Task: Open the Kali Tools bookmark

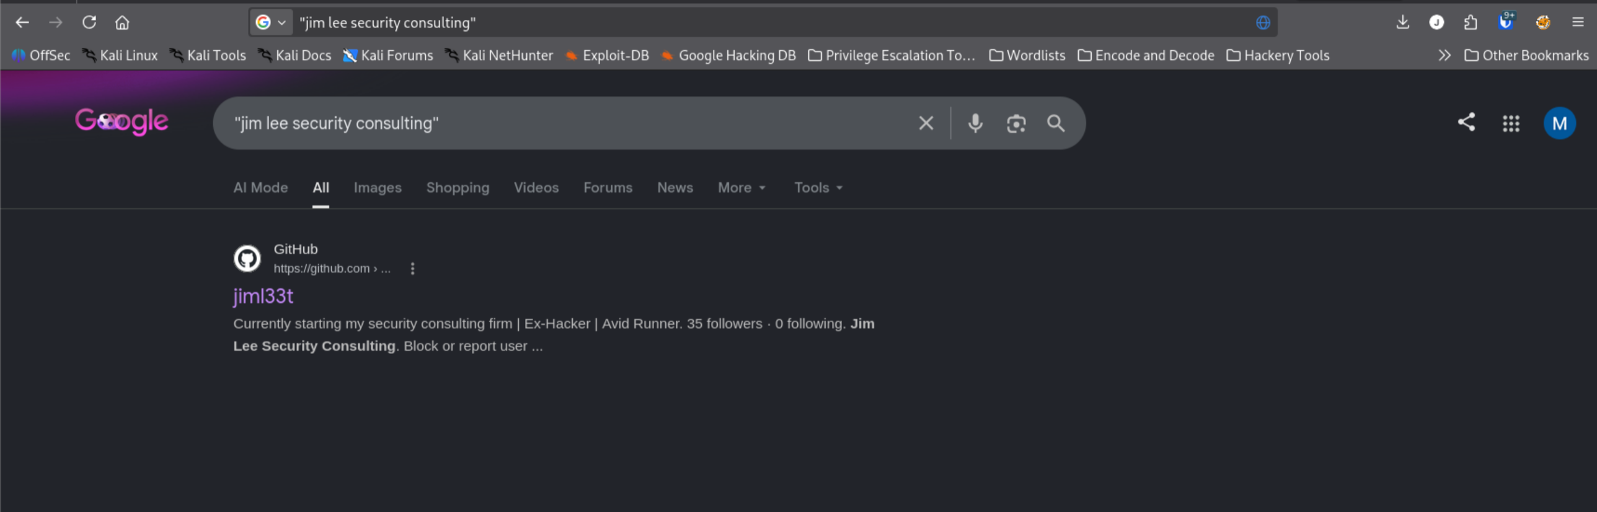Action: coord(208,56)
